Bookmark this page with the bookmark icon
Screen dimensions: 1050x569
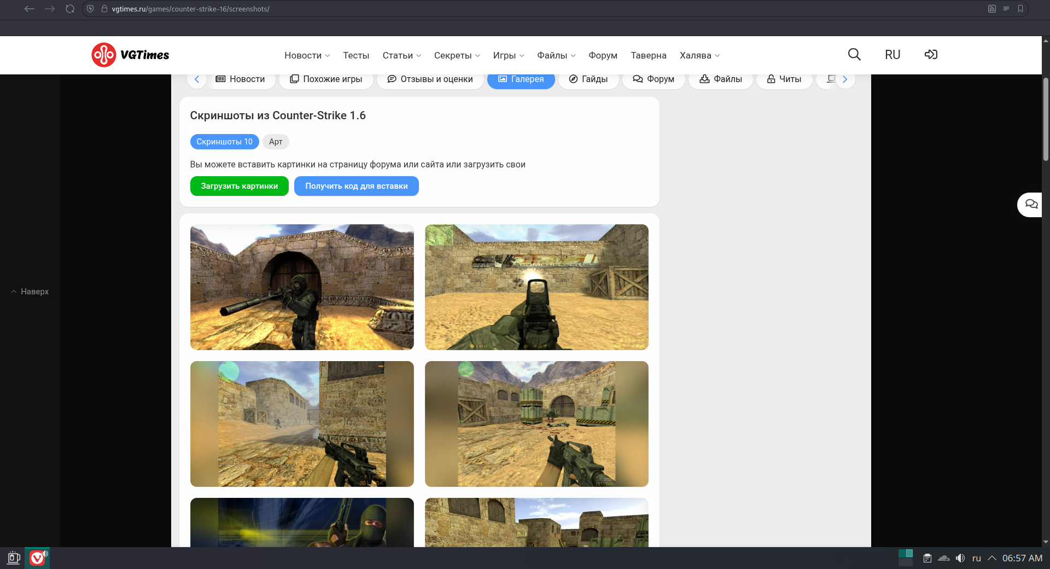point(1020,9)
